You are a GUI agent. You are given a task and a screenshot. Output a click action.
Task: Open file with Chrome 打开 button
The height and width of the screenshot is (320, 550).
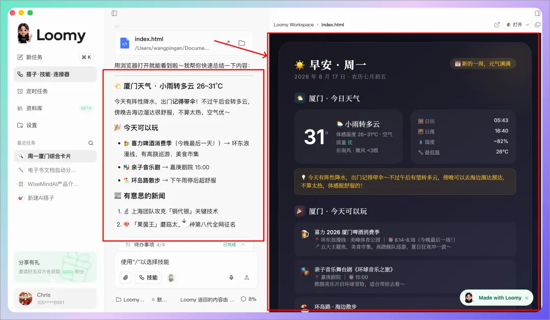[x=514, y=24]
